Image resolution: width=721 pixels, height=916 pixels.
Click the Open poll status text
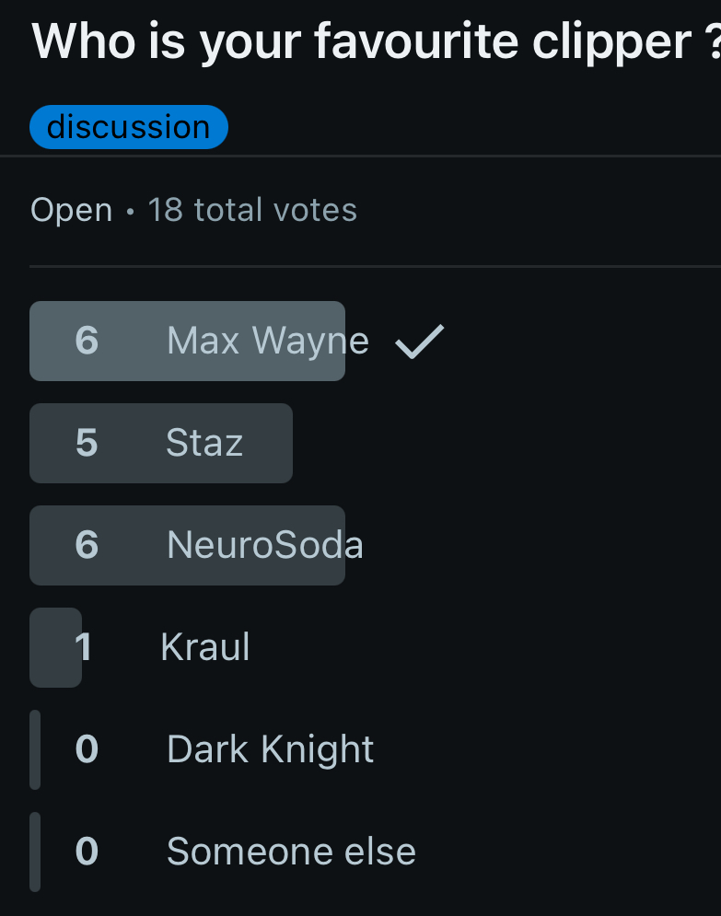(x=71, y=210)
